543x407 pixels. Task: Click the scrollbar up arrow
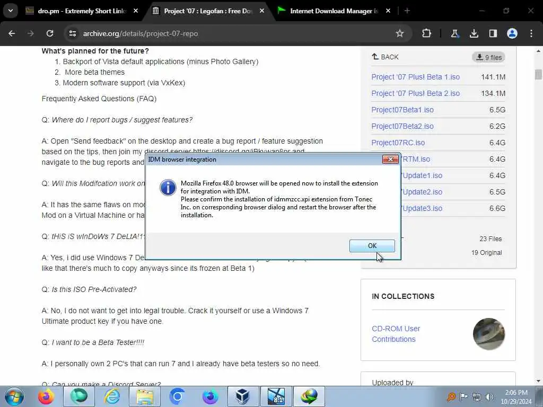tap(538, 51)
